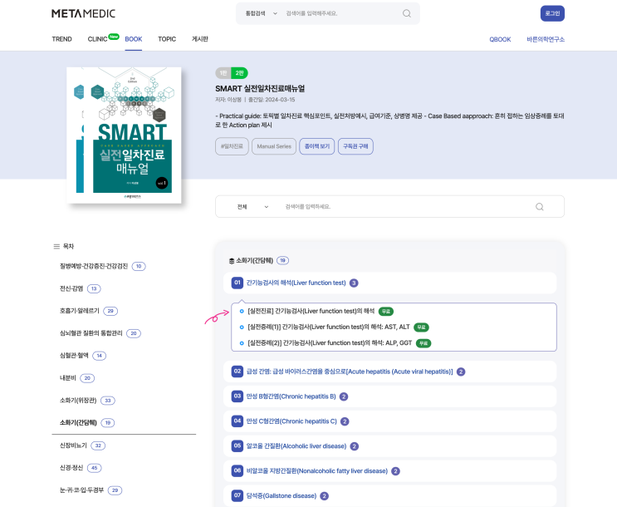Click the #일차진료 tag button

tap(232, 146)
